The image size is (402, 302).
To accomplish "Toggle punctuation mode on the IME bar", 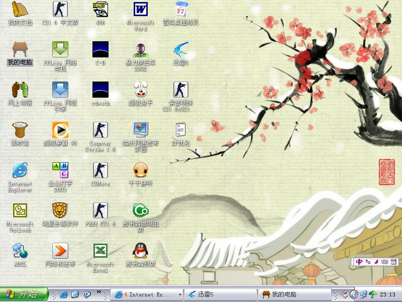I will click(x=368, y=262).
